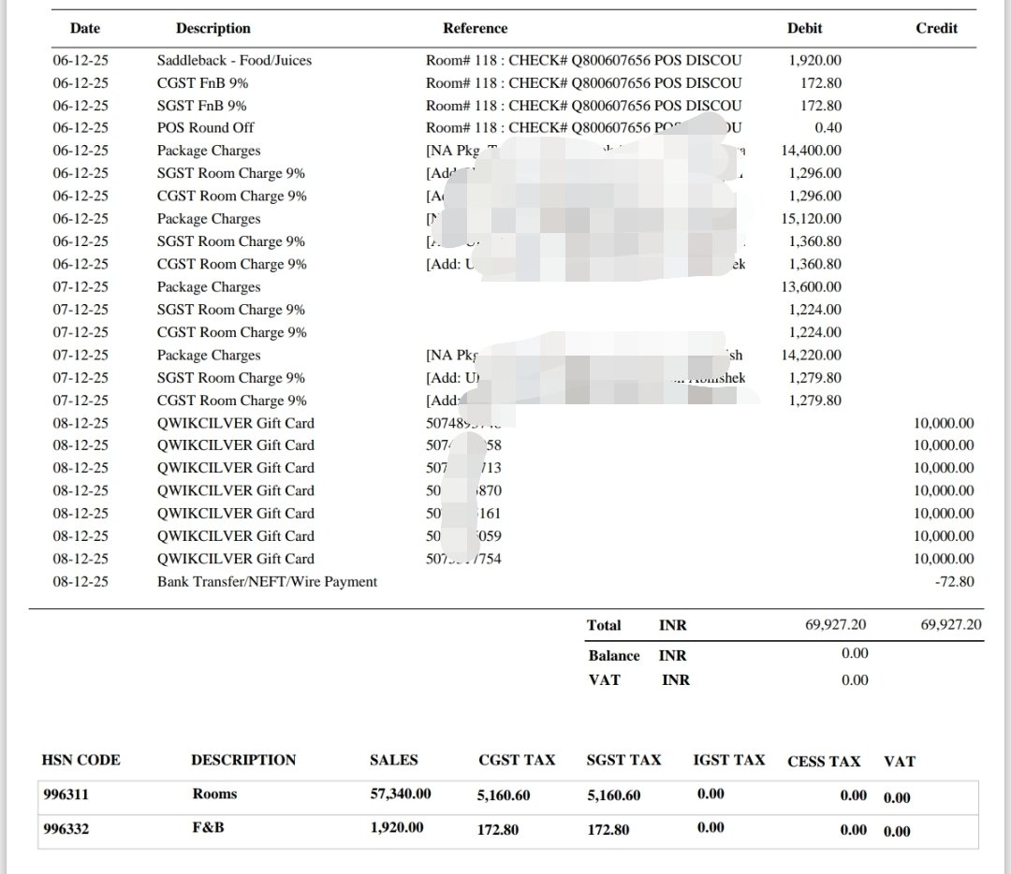Select the Rooms CGST tax 5,160.60

coord(504,796)
